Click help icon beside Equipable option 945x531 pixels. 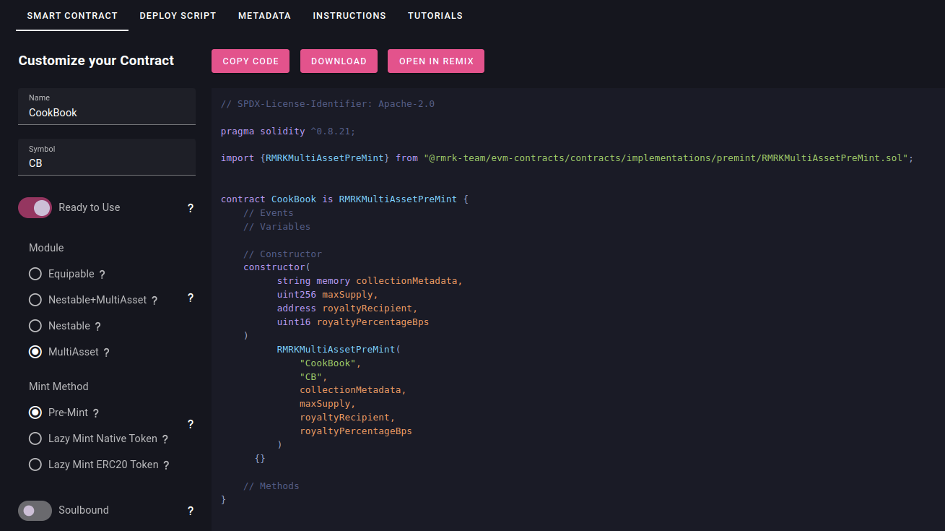pyautogui.click(x=103, y=275)
